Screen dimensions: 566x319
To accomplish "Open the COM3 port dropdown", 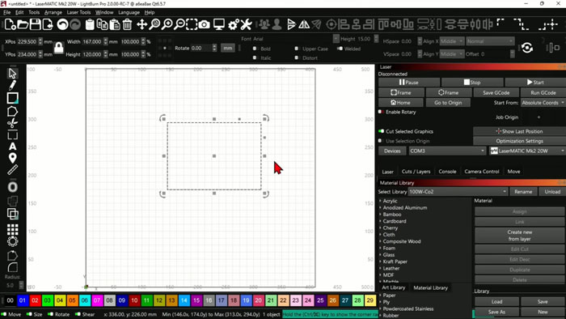I will pos(447,151).
